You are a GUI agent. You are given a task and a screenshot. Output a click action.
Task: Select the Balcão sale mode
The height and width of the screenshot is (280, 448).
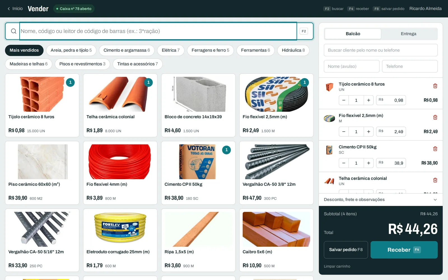(x=353, y=34)
